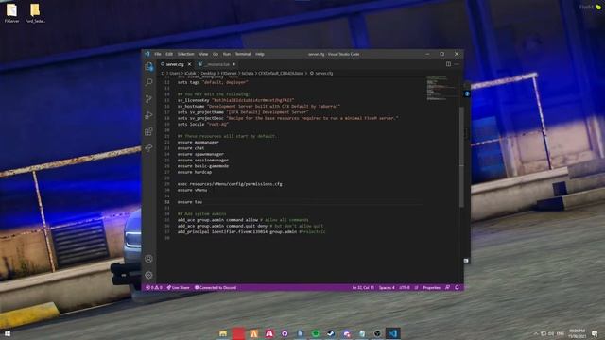Viewport: 605px width, 340px height.
Task: Click Ln 32, Col 11 cursor position
Action: (363, 287)
